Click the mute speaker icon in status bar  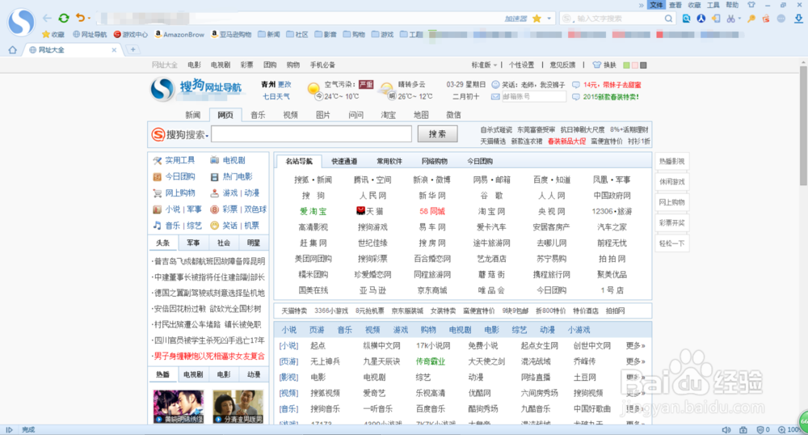pyautogui.click(x=726, y=430)
